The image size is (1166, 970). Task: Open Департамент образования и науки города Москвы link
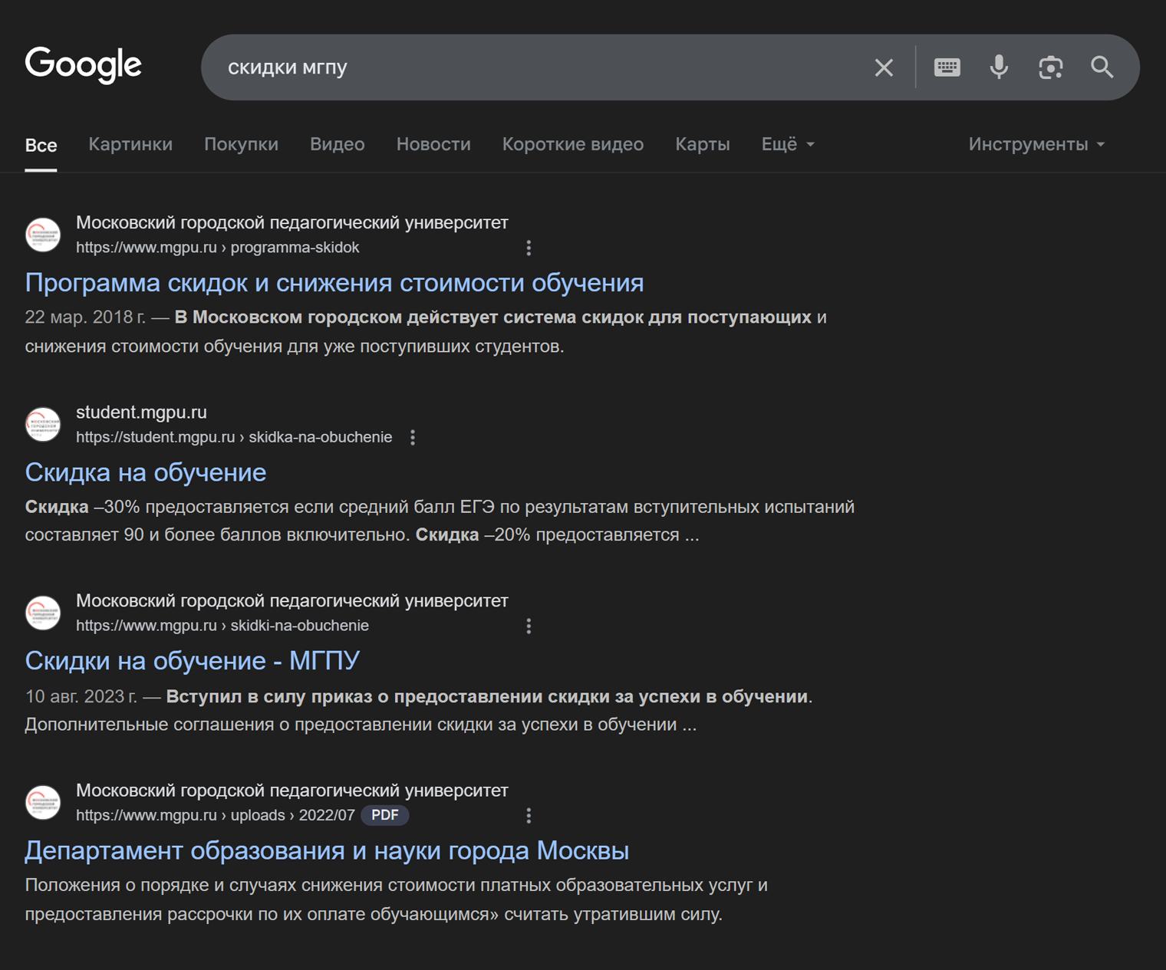point(327,850)
